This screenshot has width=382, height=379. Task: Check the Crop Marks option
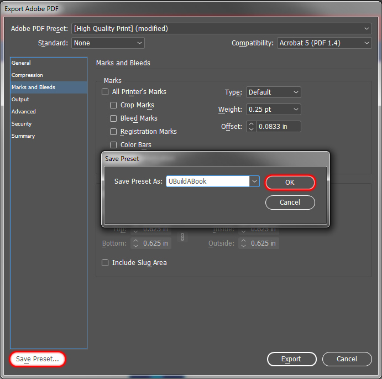pyautogui.click(x=113, y=105)
